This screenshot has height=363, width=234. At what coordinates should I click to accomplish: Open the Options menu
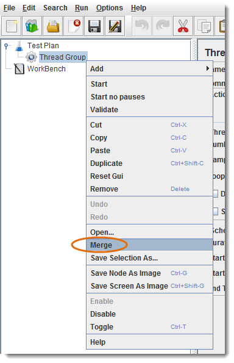click(x=110, y=8)
